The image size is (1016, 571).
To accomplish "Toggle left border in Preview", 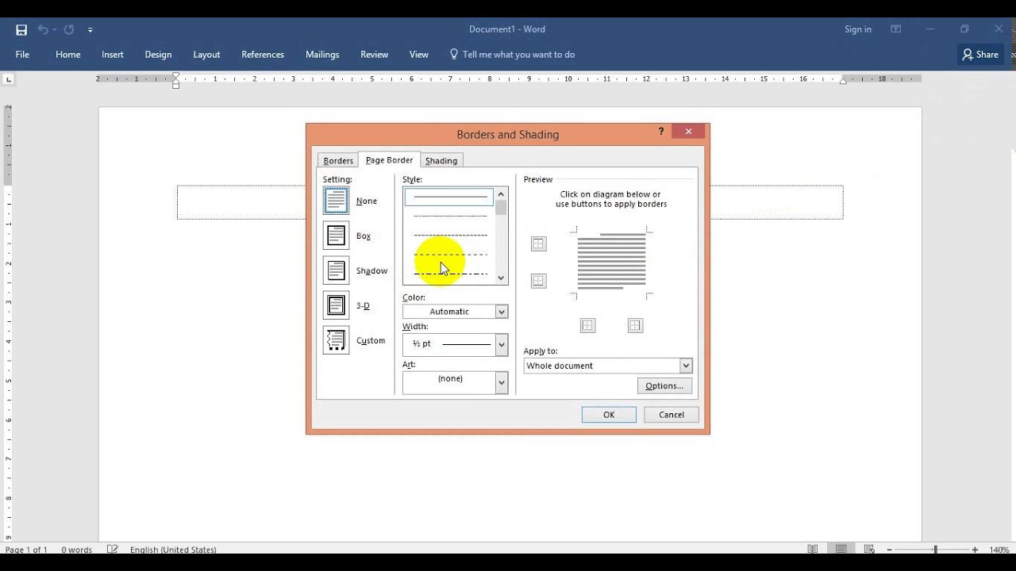I will [587, 325].
